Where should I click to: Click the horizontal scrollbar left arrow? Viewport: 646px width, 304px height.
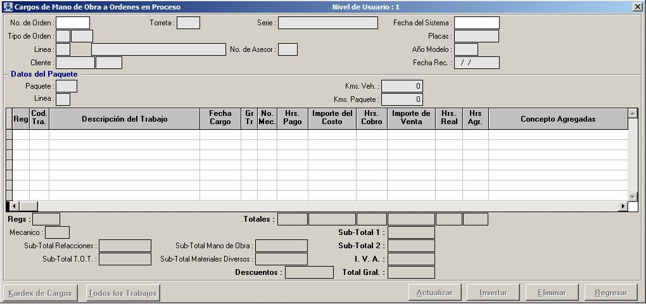click(15, 206)
